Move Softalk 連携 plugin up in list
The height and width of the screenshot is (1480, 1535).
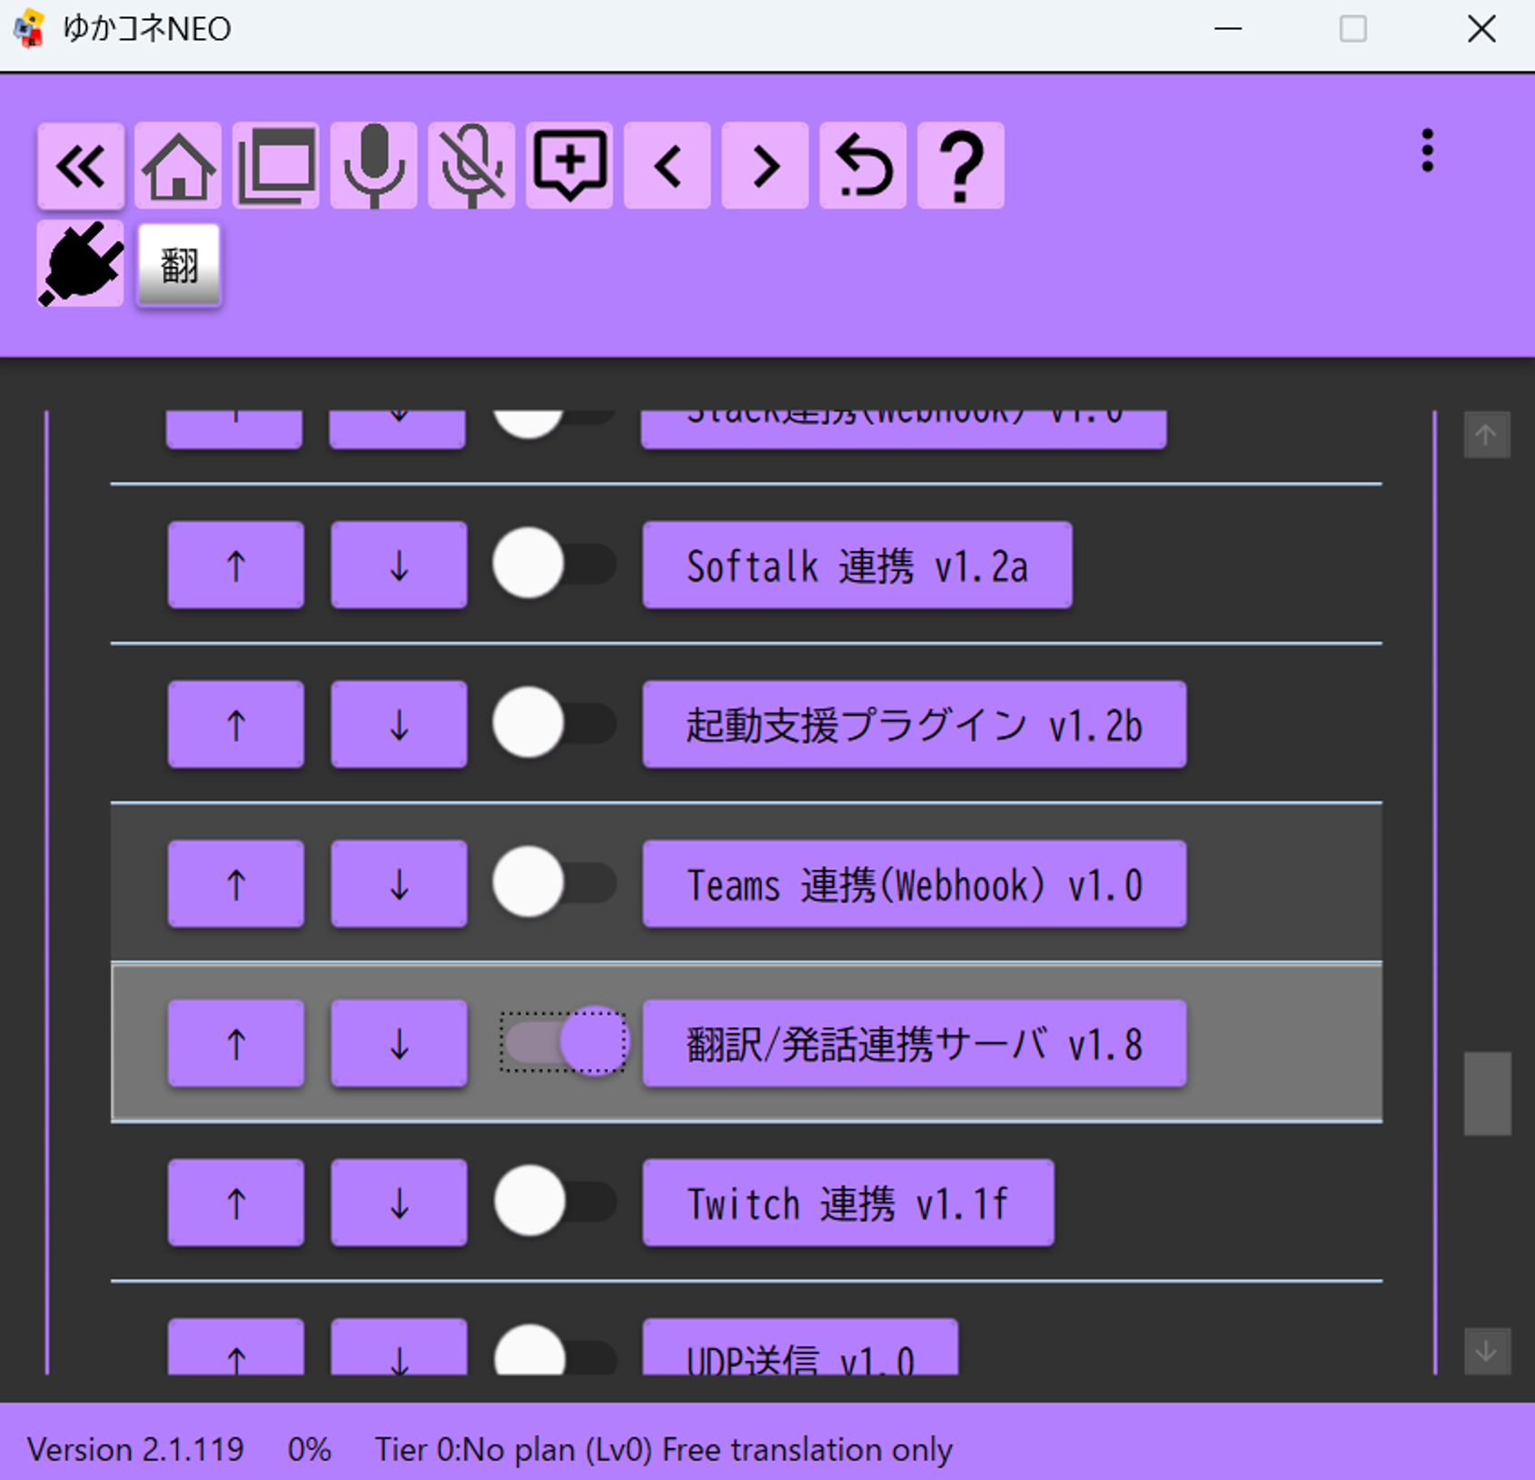(x=236, y=565)
